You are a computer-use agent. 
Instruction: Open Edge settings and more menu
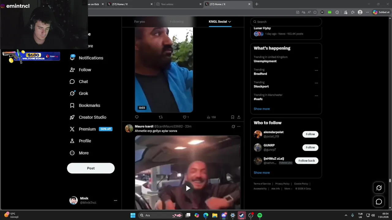[x=367, y=12]
